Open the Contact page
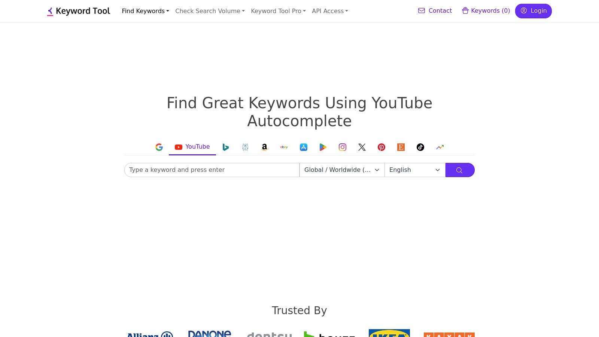 pos(435,10)
